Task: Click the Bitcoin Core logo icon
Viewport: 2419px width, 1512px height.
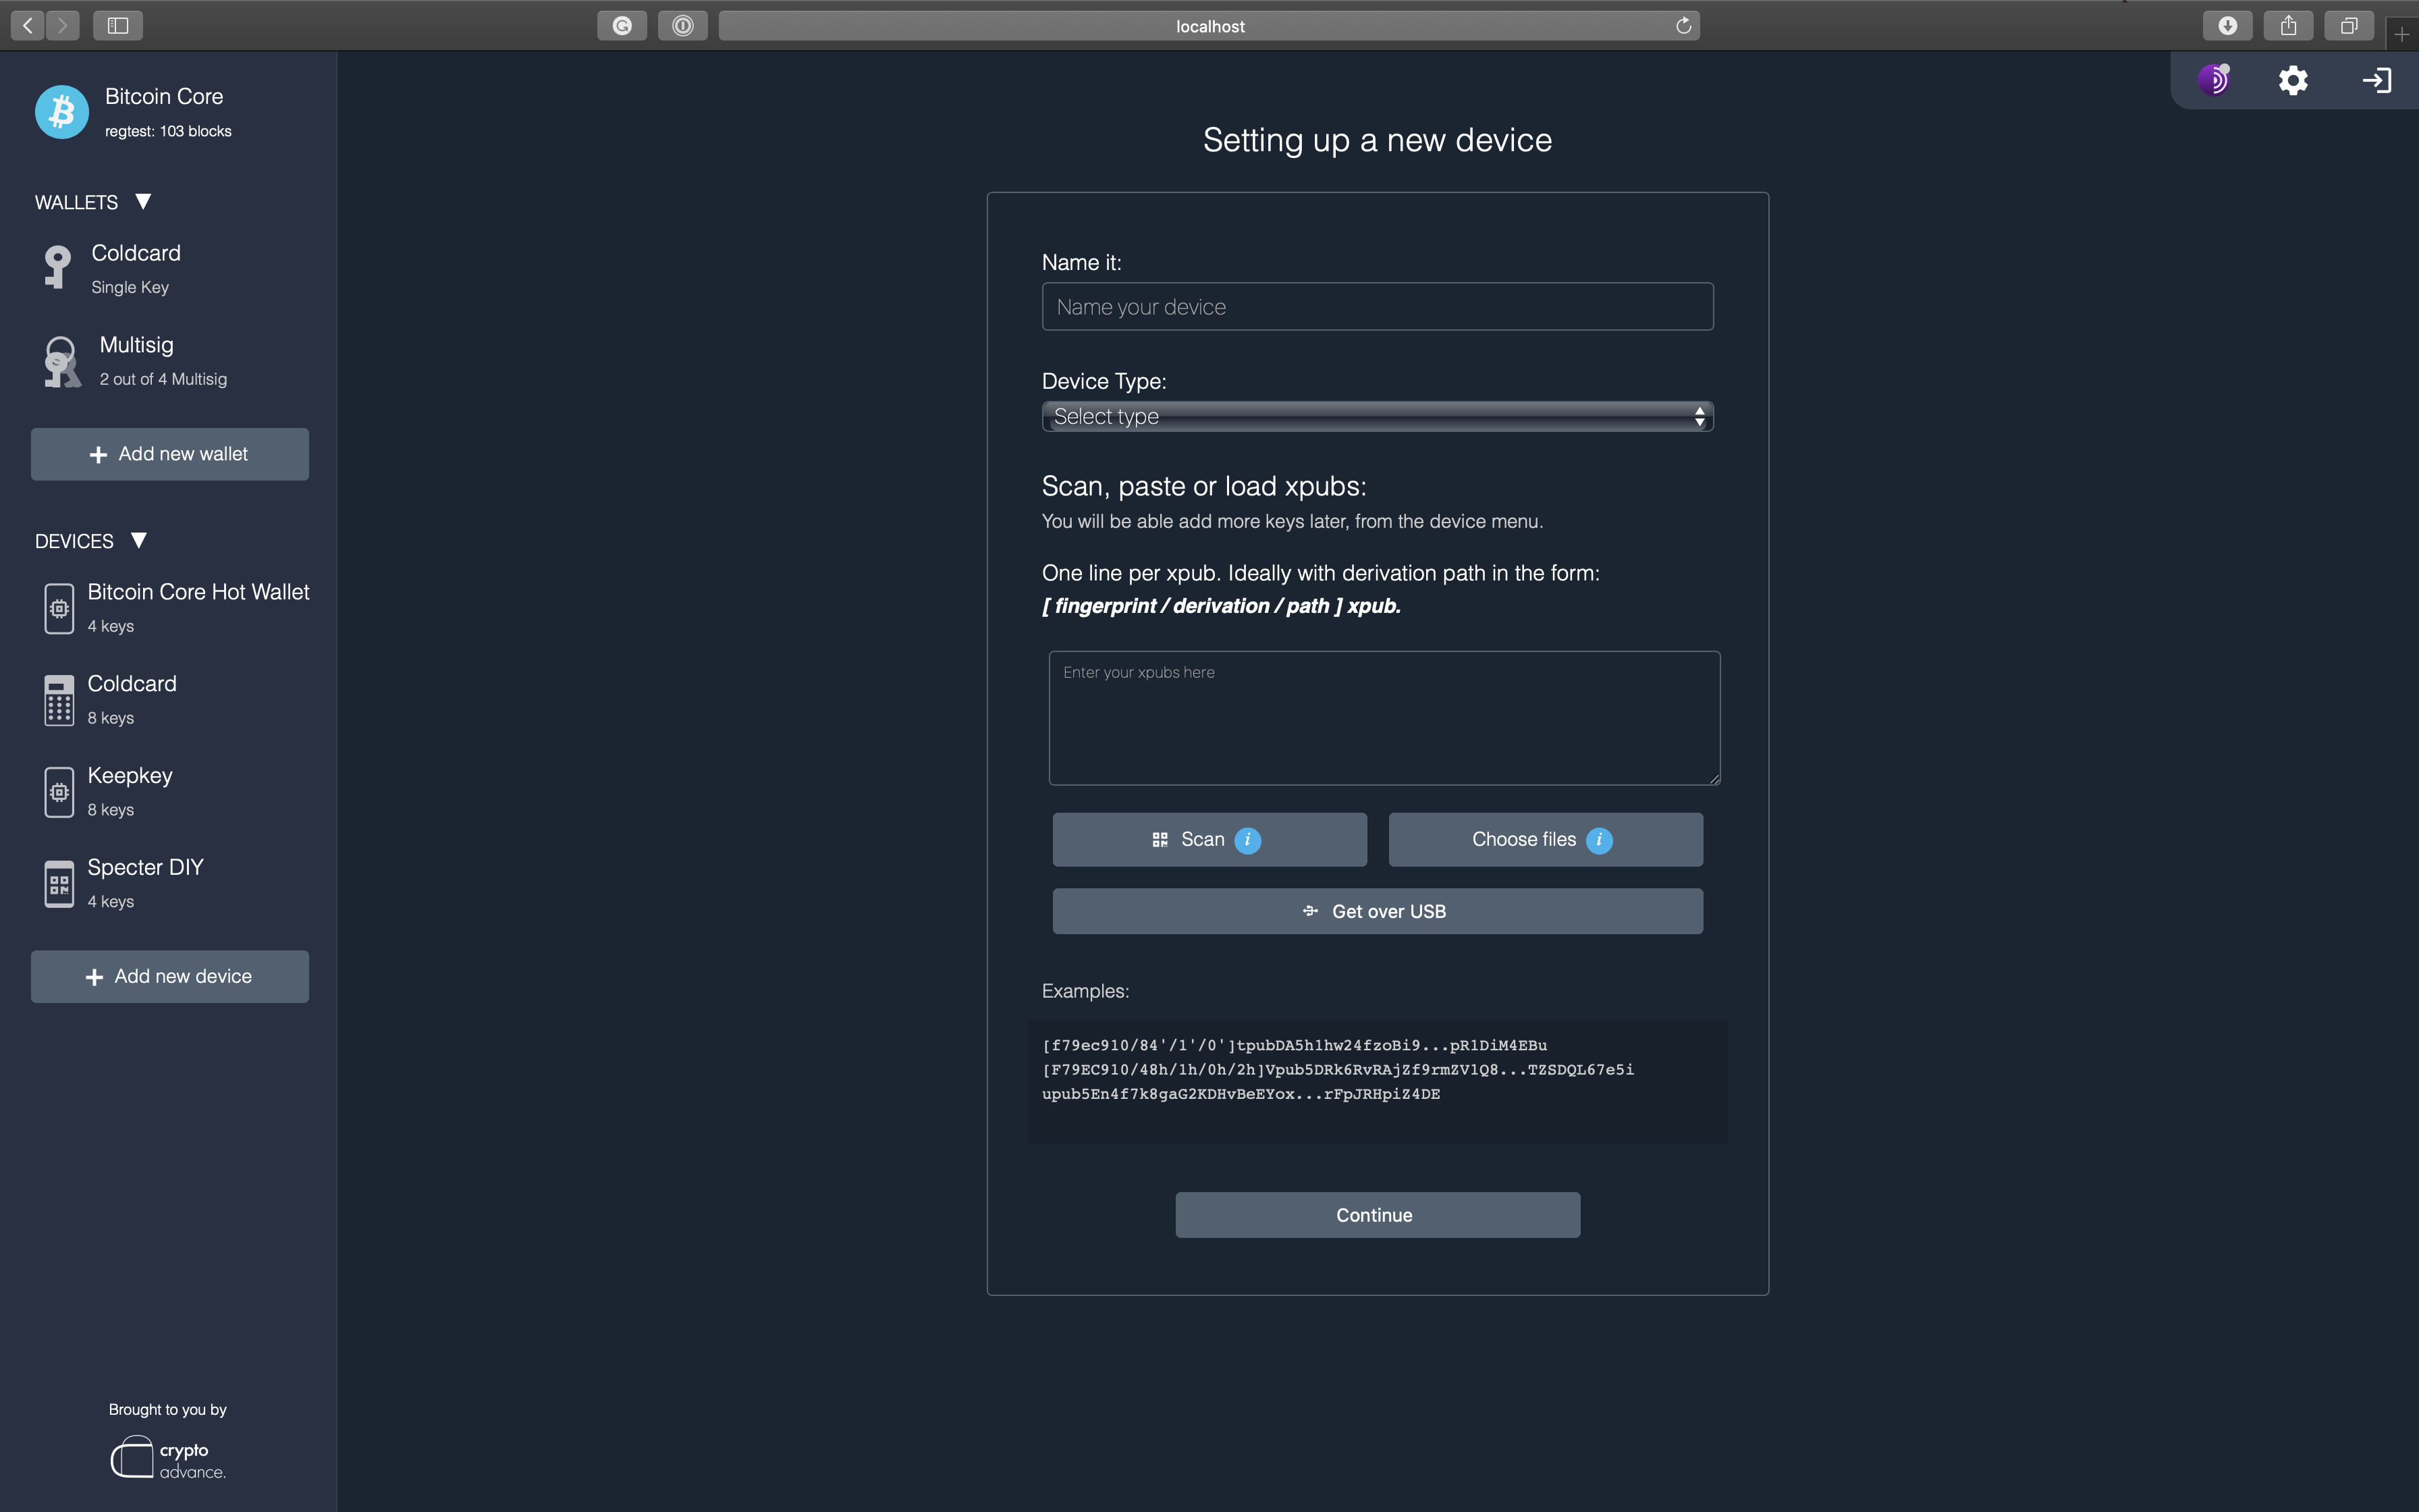Action: (62, 112)
